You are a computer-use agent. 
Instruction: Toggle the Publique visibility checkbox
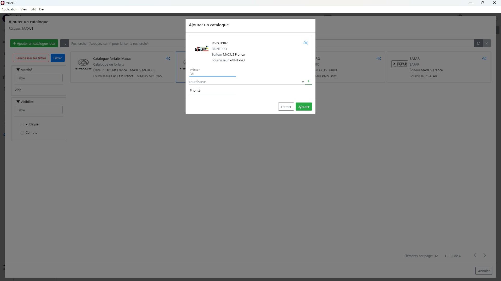click(x=22, y=125)
